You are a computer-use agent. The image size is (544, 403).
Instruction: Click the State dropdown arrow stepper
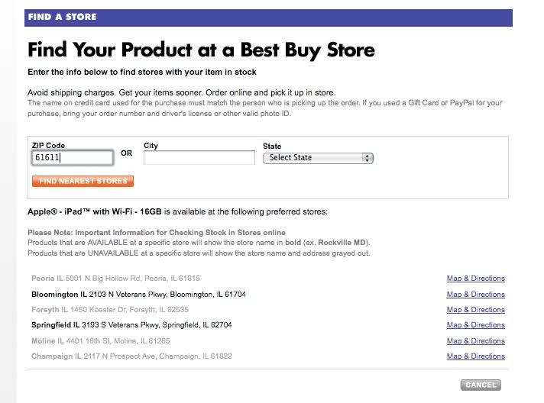click(x=368, y=158)
